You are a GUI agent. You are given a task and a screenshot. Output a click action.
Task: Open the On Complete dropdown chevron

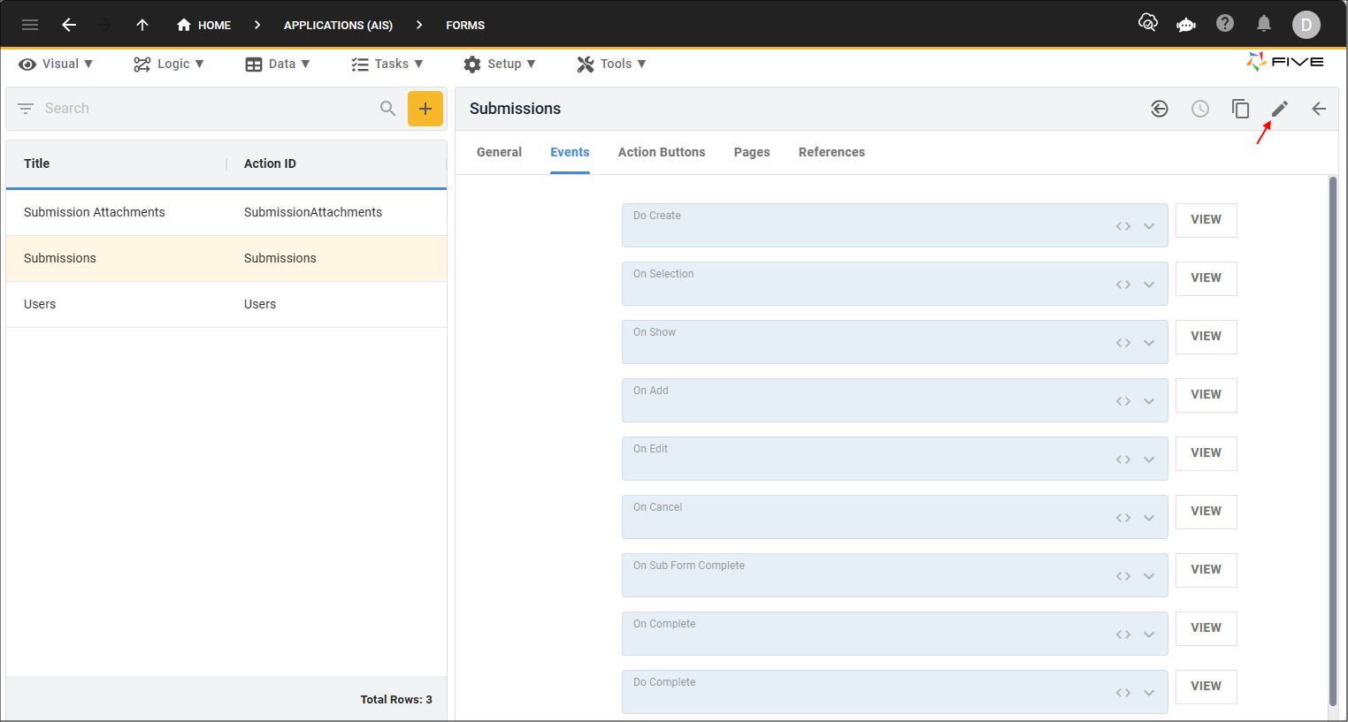pyautogui.click(x=1148, y=635)
